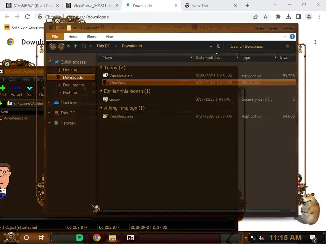Go forward using Explorer's forward arrow
The height and width of the screenshot is (244, 326).
click(61, 46)
